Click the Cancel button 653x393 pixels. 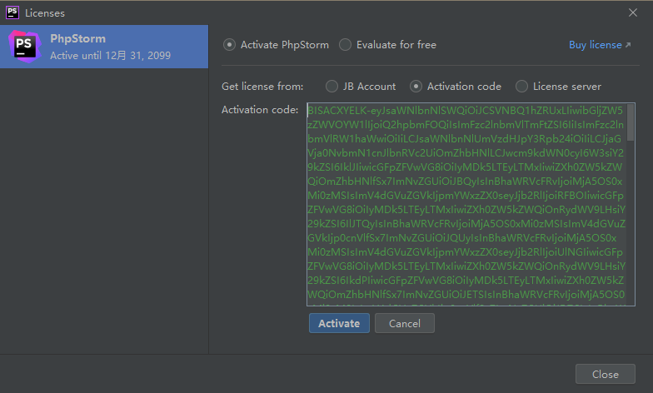coord(405,323)
